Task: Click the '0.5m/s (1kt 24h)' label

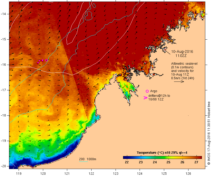Action: (x=183, y=78)
